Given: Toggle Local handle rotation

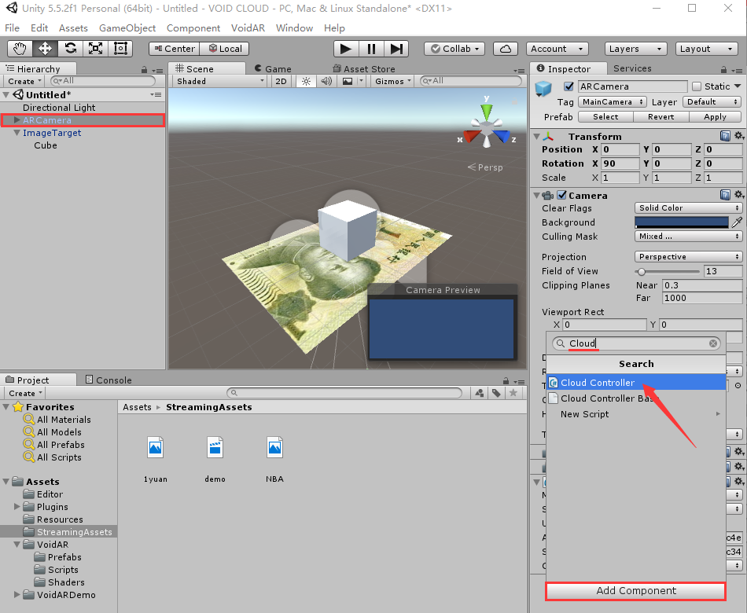Looking at the screenshot, I should [x=225, y=49].
